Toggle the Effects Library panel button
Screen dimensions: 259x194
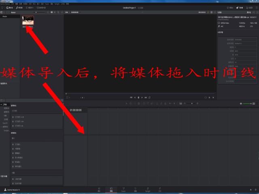coord(19,8)
